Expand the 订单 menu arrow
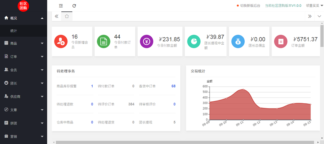Viewport: 324px width, 144px height. pyautogui.click(x=42, y=57)
